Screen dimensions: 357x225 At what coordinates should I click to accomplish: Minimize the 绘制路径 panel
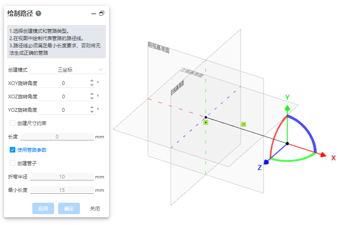[x=94, y=13]
